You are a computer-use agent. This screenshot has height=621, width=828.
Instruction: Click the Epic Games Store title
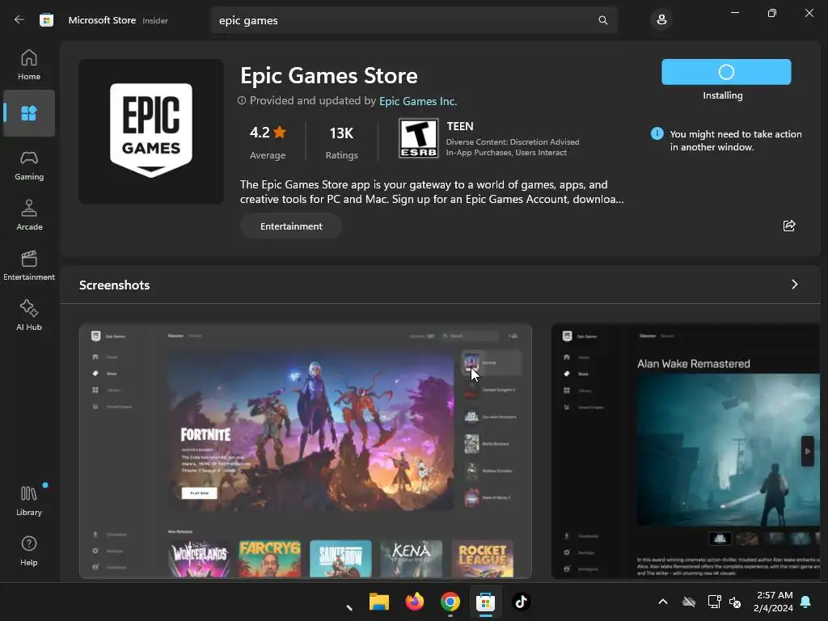[x=329, y=75]
